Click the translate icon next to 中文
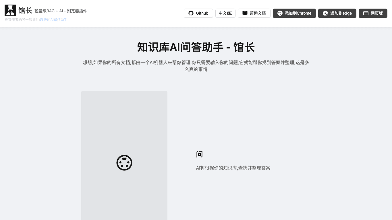Image resolution: width=392 pixels, height=220 pixels. (x=230, y=13)
